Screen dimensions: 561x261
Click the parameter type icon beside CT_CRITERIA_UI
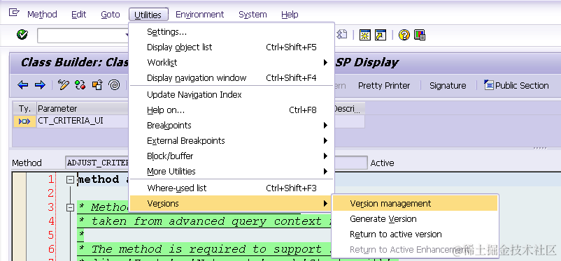point(24,121)
